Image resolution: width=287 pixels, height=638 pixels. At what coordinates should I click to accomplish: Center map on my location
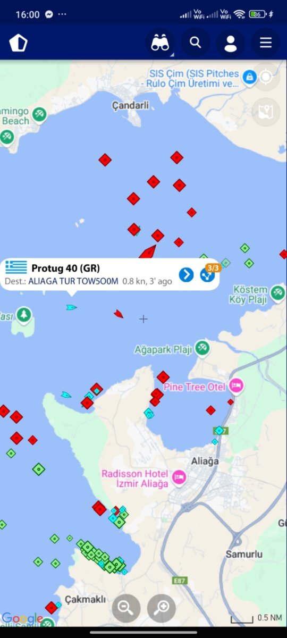tap(266, 78)
